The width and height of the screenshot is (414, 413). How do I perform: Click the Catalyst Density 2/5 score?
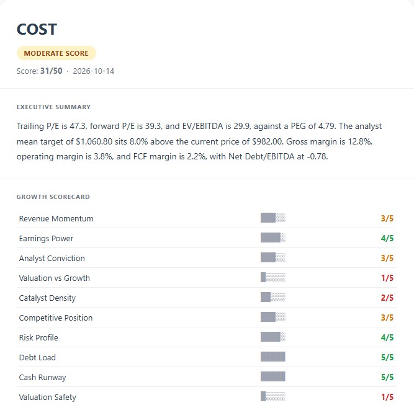[387, 298]
